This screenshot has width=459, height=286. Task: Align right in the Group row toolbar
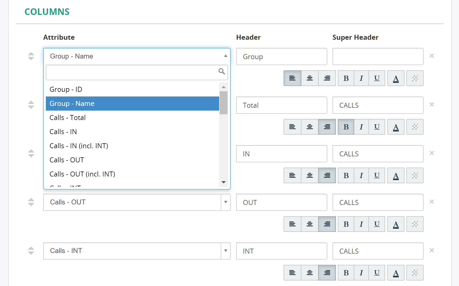coord(327,78)
